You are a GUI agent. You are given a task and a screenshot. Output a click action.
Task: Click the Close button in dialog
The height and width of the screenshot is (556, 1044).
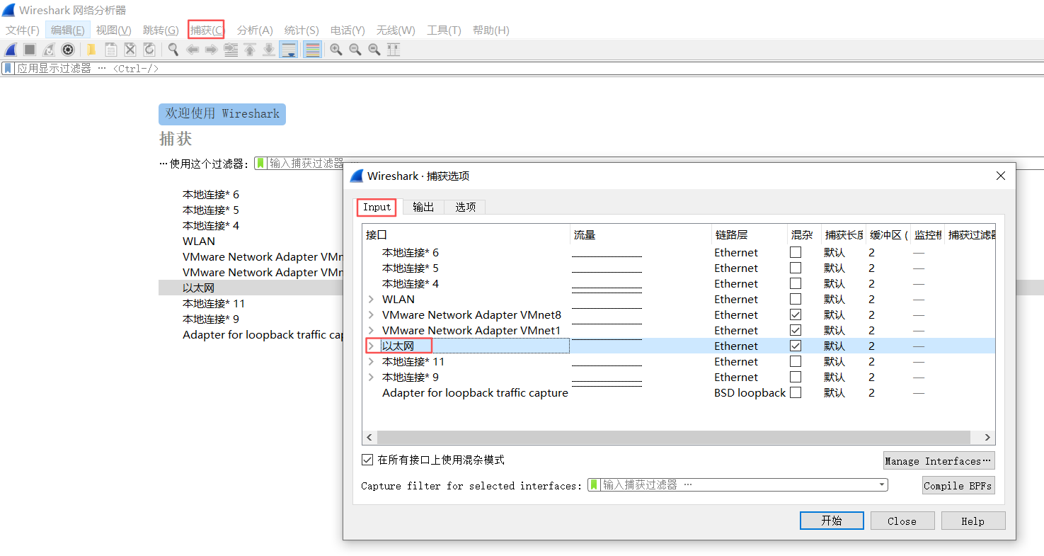[902, 521]
